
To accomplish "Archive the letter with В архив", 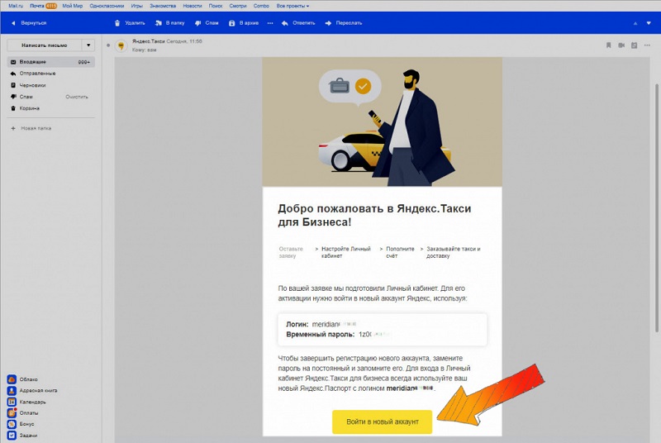I will click(x=244, y=23).
